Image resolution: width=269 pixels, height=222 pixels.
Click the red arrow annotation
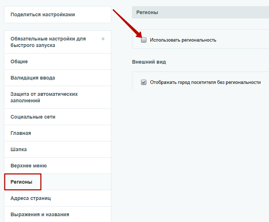point(127,23)
